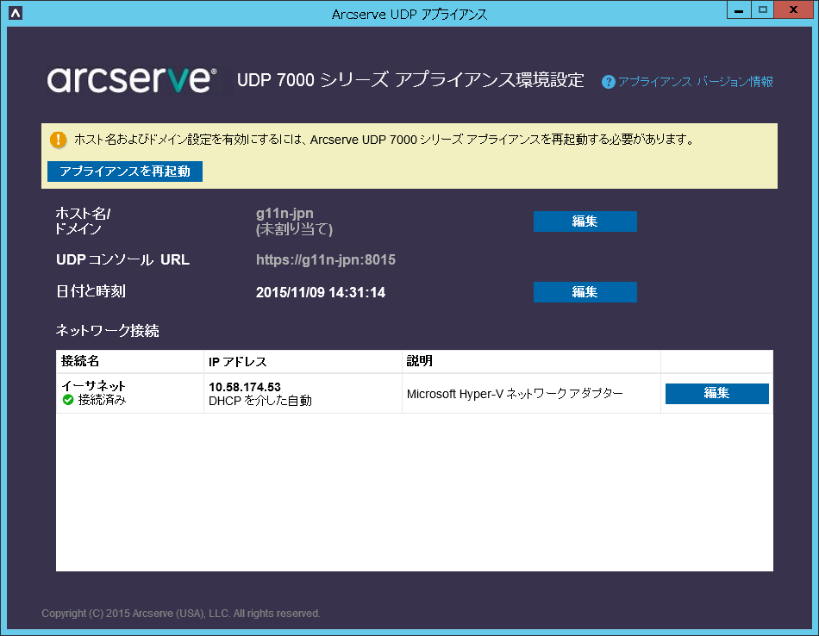The width and height of the screenshot is (819, 636).
Task: Click the ネットワーク接続 section heading
Action: coord(108,331)
